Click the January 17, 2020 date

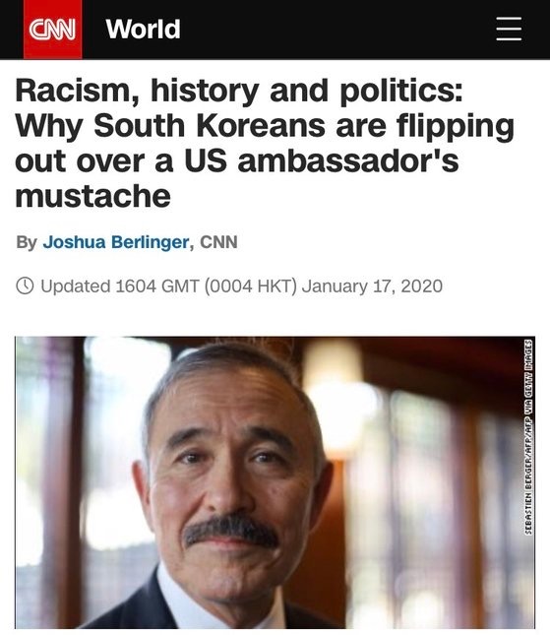[372, 286]
